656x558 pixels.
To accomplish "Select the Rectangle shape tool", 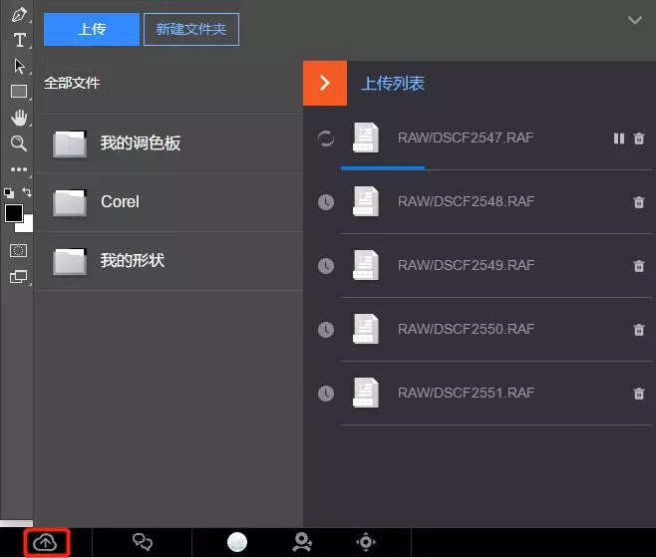I will pyautogui.click(x=19, y=92).
